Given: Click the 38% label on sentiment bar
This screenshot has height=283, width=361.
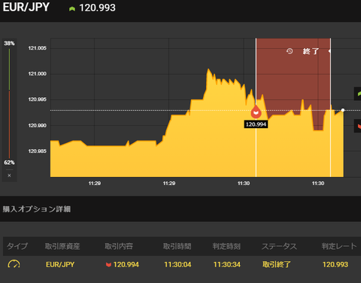Looking at the screenshot, I should 9,44.
